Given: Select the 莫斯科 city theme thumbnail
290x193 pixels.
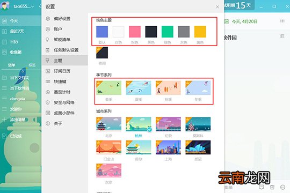Looking at the screenshot, I should (198, 124).
